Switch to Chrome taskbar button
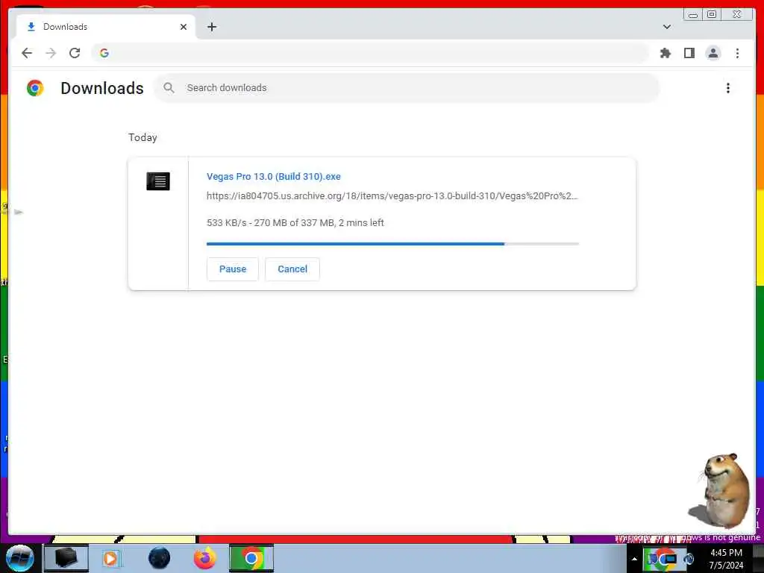The image size is (764, 573). tap(251, 558)
